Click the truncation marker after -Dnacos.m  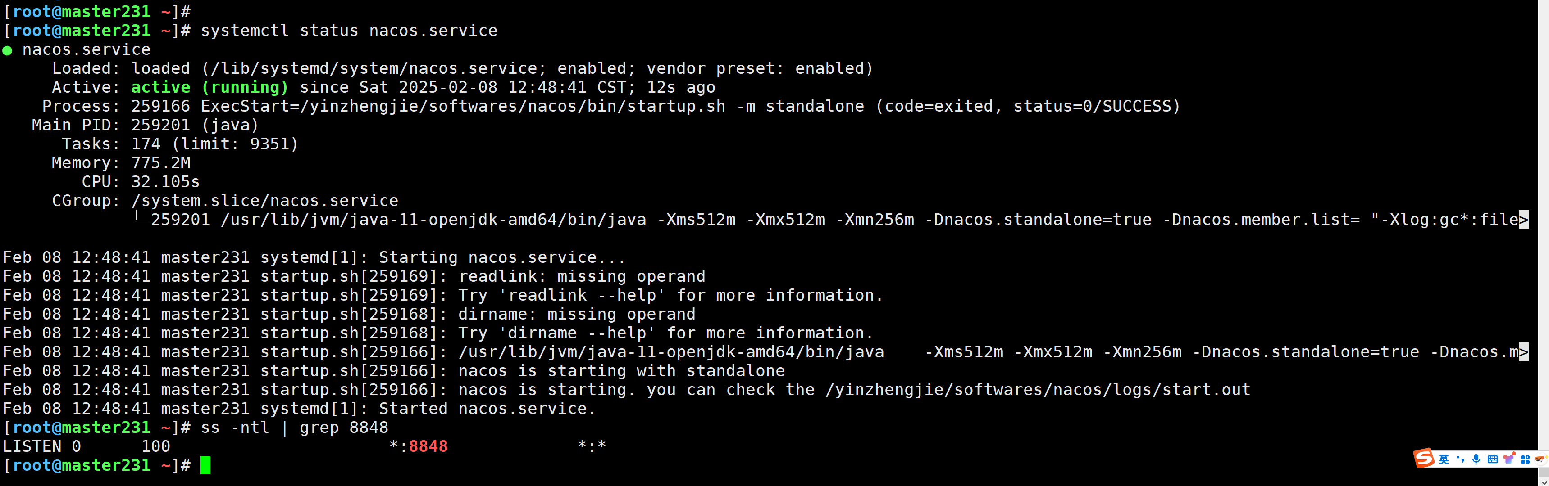[1523, 352]
